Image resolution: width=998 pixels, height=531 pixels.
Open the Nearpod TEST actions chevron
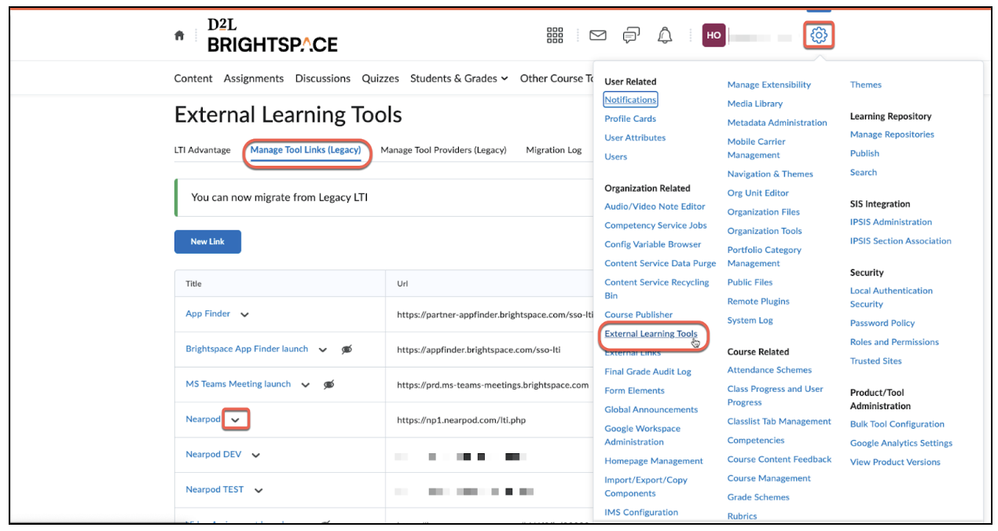tap(258, 491)
